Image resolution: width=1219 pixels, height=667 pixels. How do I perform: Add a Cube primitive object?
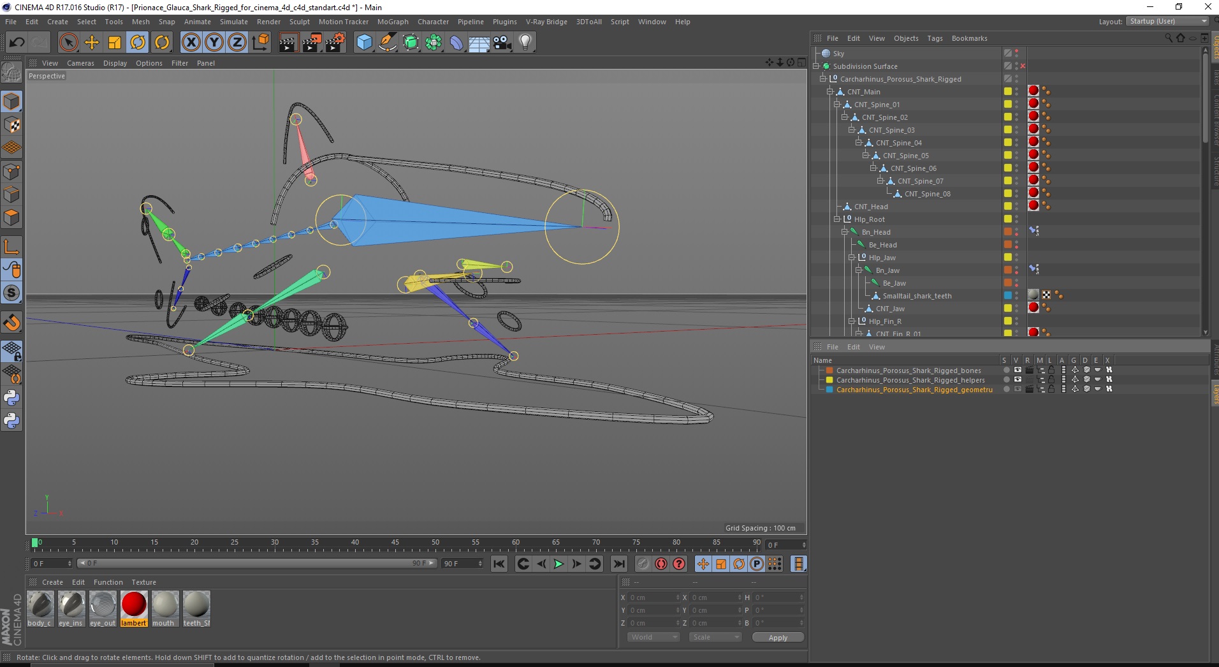pos(364,43)
